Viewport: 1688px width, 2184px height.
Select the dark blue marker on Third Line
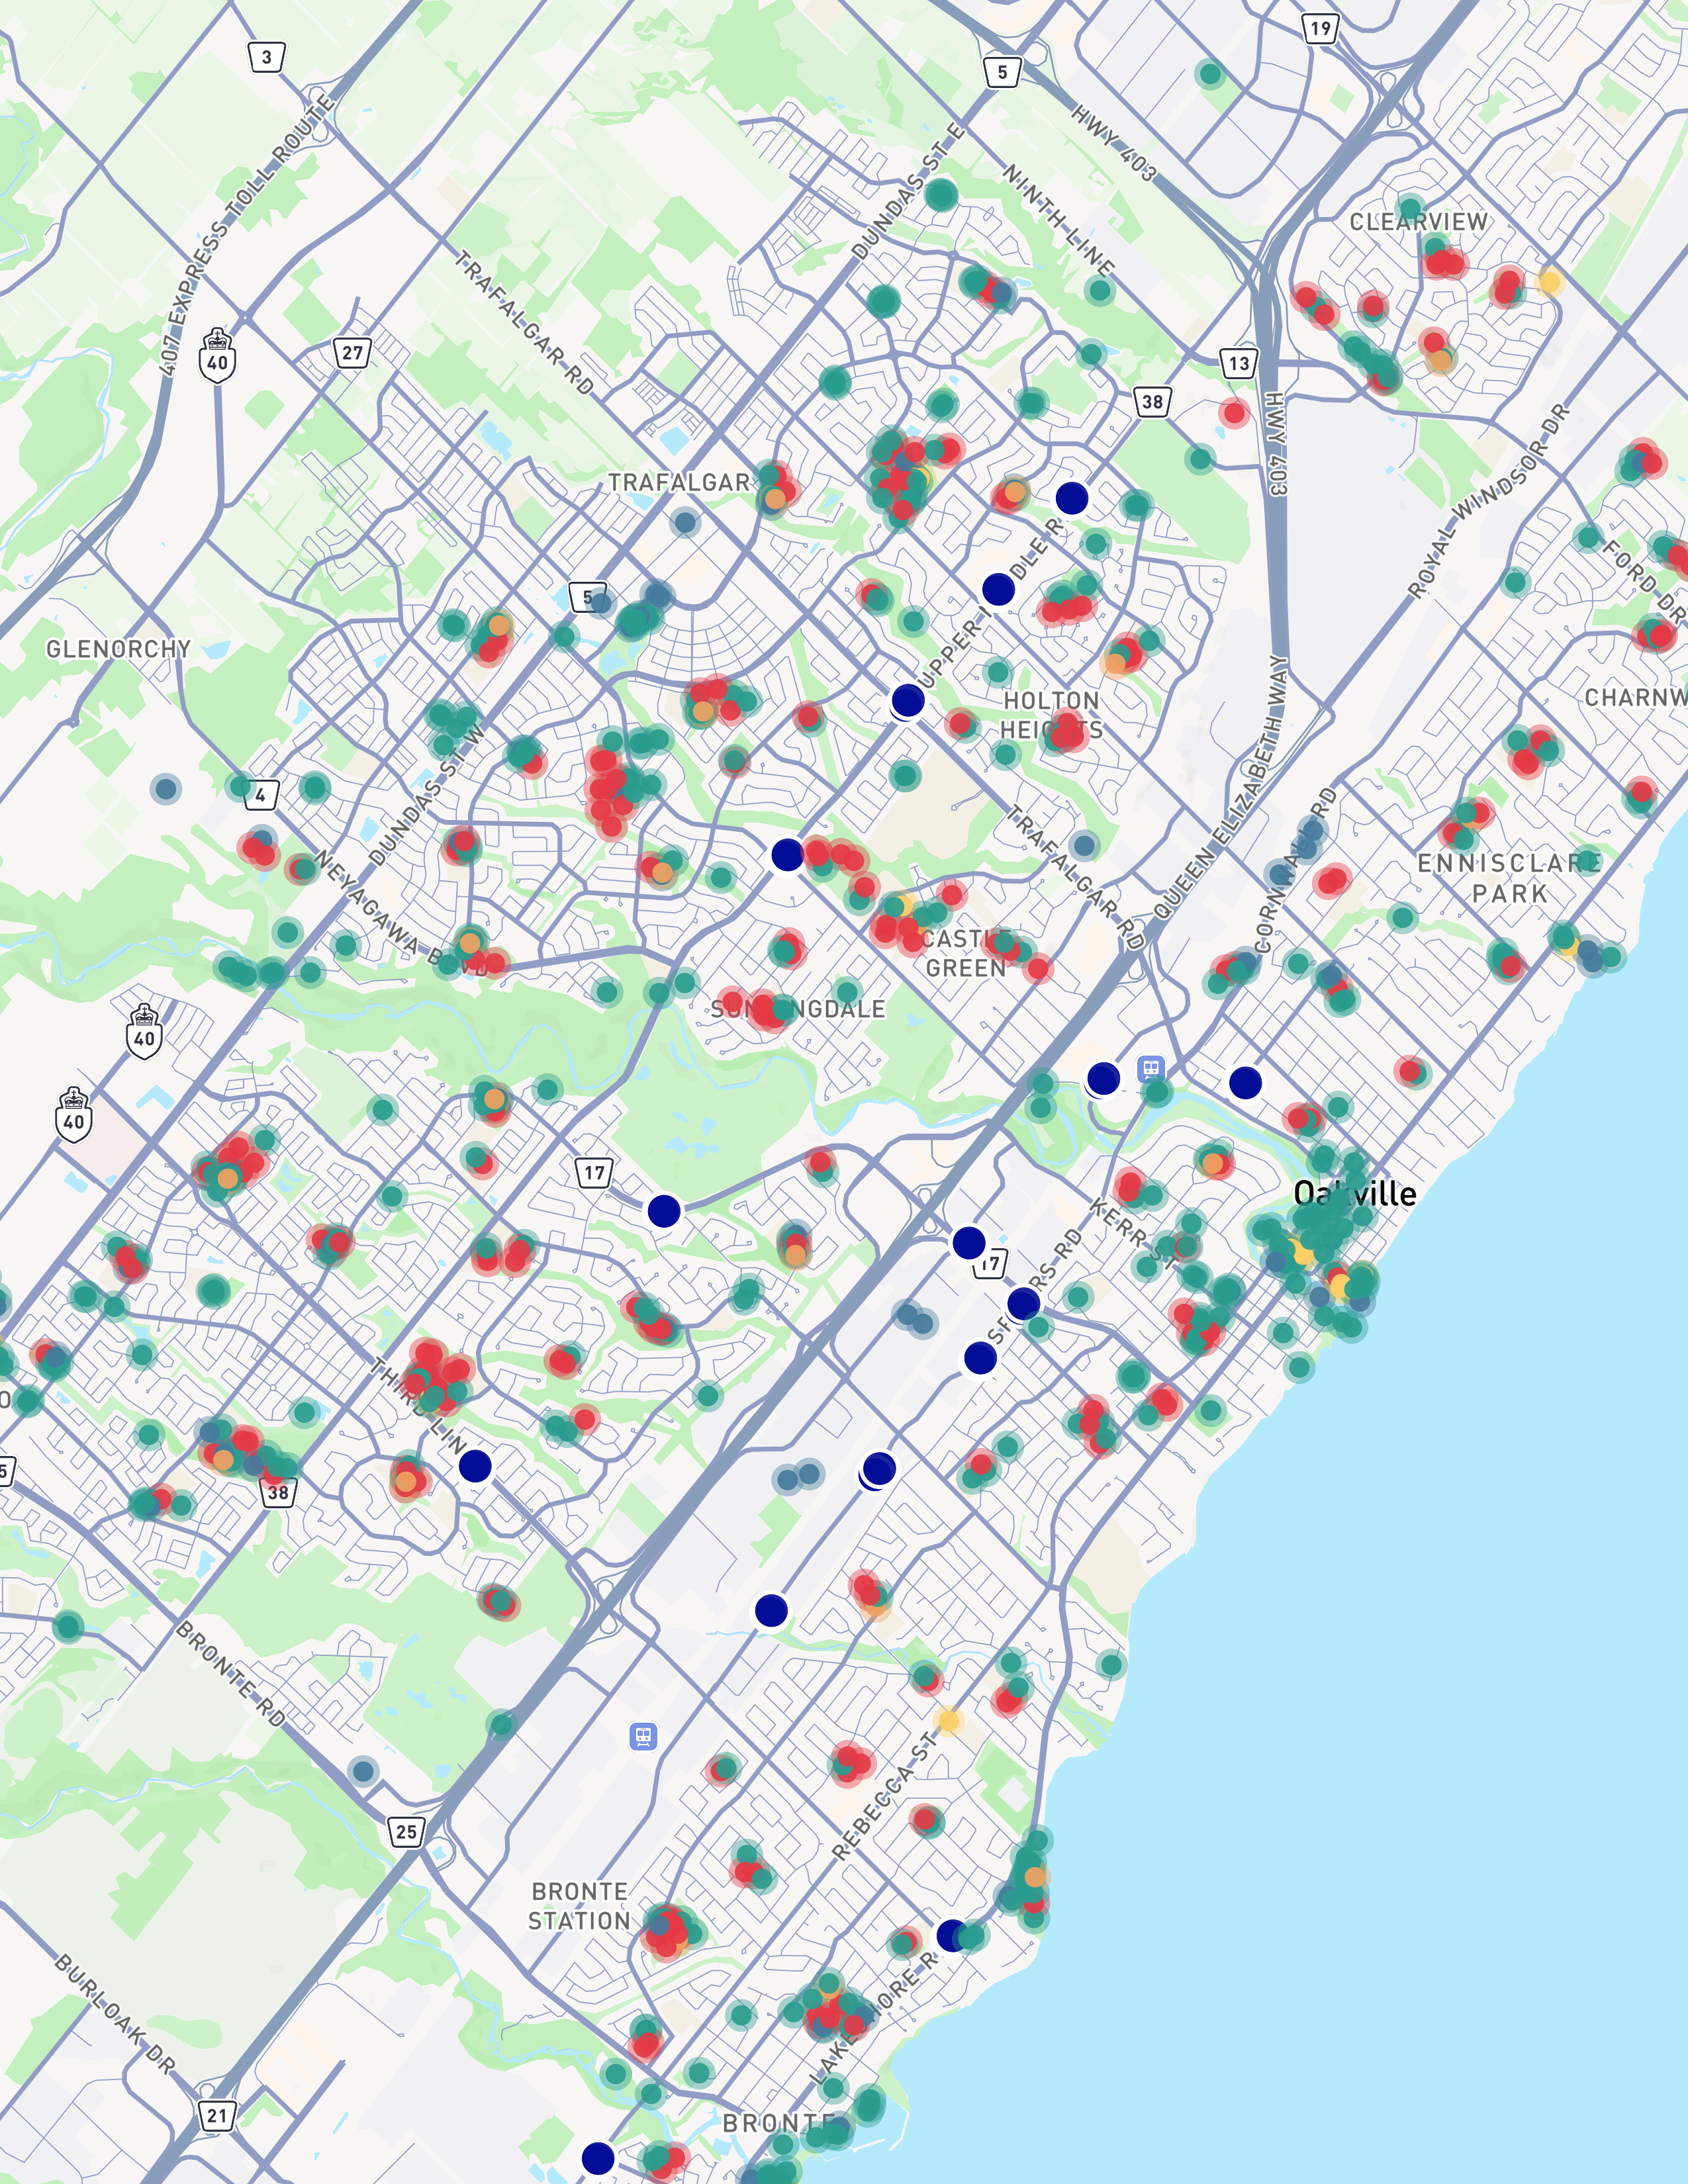(475, 1466)
